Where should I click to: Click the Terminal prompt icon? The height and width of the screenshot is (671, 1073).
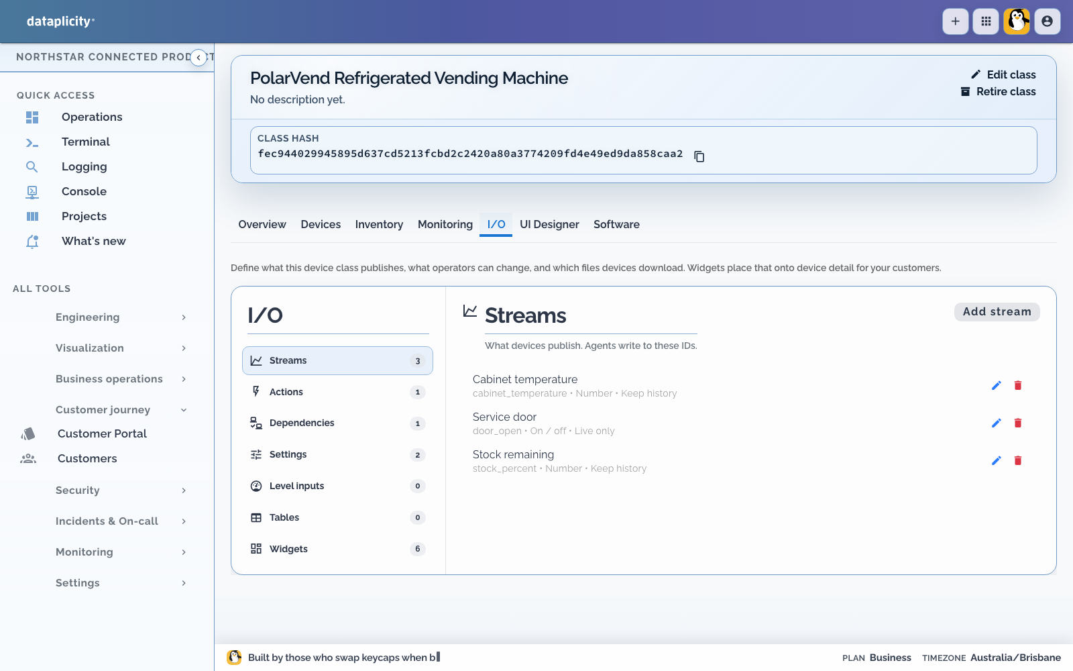[32, 142]
